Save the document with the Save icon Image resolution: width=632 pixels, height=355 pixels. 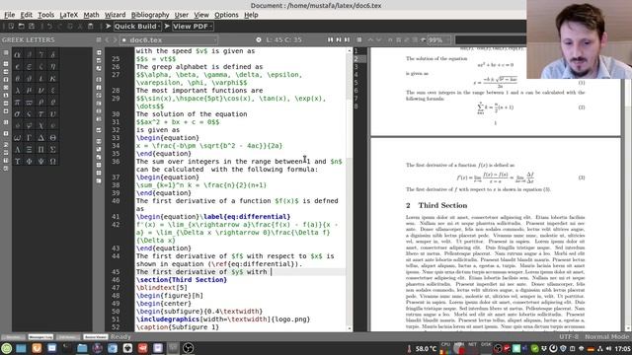pos(32,27)
